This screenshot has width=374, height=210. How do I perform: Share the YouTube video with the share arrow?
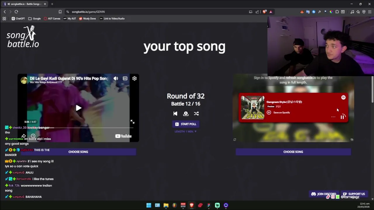tap(24, 136)
